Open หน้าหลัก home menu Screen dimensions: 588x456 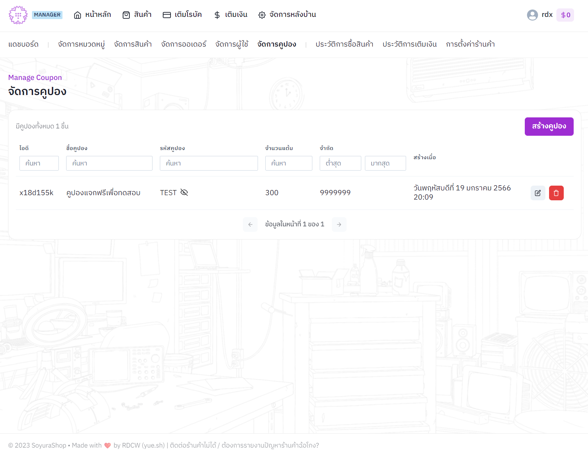[x=93, y=15]
